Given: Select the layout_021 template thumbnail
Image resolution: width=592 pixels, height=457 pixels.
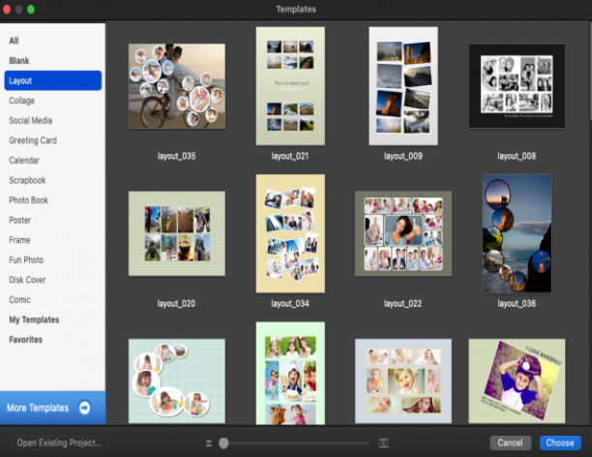Looking at the screenshot, I should pyautogui.click(x=290, y=86).
